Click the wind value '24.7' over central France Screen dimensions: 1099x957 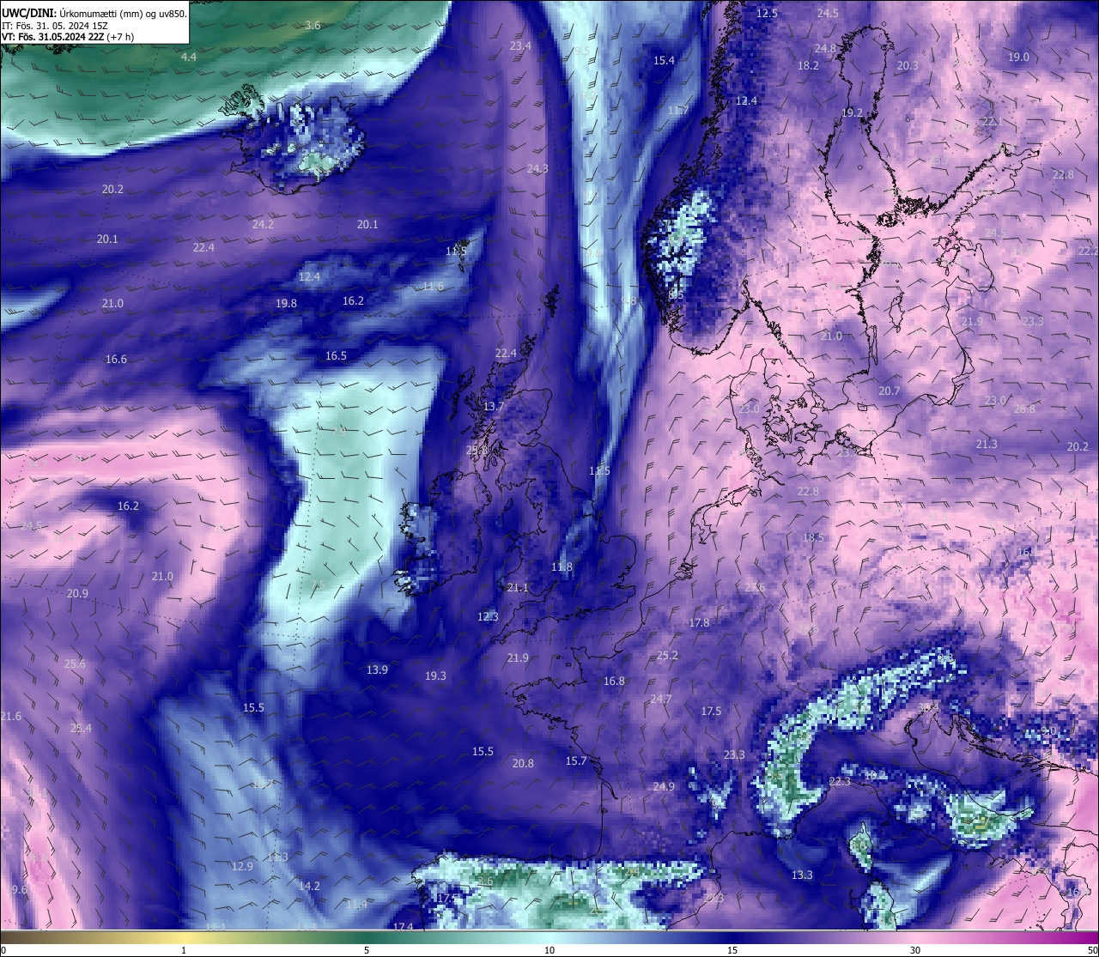point(660,700)
